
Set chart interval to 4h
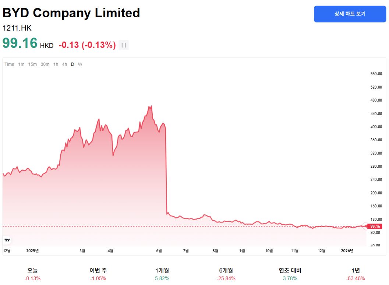point(64,64)
